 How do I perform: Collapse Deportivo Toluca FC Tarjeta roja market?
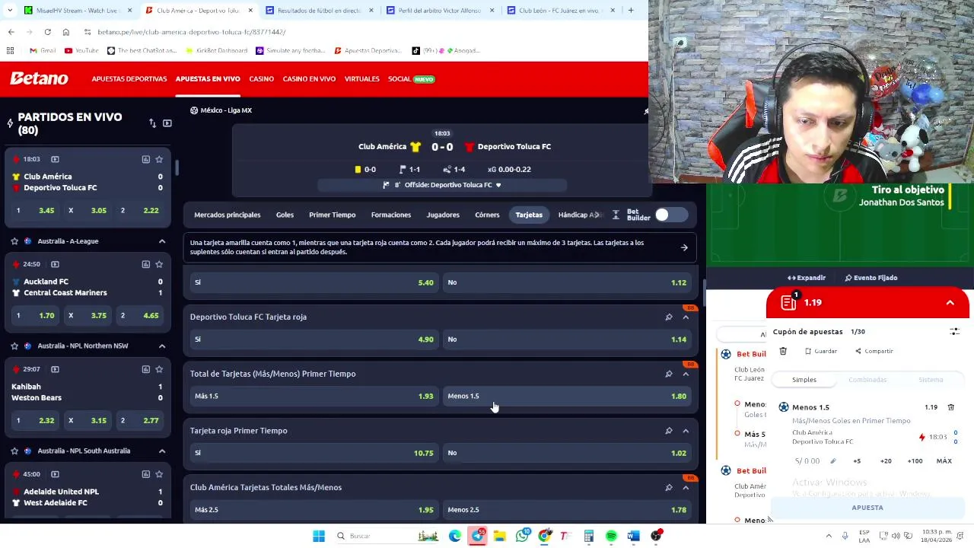point(686,317)
